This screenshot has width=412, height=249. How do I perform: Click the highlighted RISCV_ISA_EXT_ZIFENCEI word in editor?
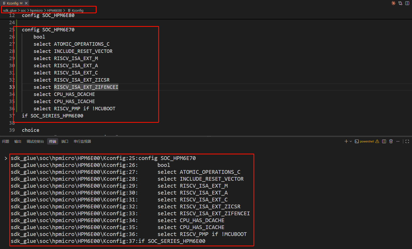click(86, 87)
